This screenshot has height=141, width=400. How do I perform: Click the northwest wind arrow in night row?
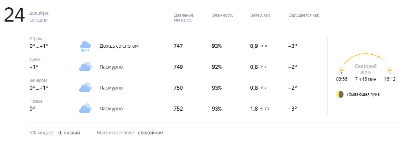(x=261, y=109)
